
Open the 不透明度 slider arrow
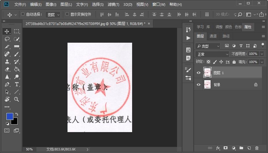point(262,54)
